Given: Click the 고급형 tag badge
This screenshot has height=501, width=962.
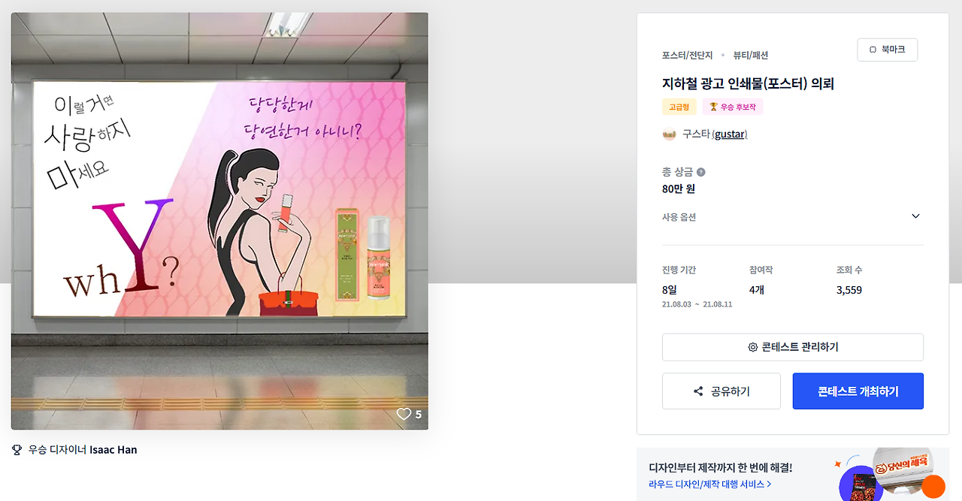Looking at the screenshot, I should (x=679, y=107).
